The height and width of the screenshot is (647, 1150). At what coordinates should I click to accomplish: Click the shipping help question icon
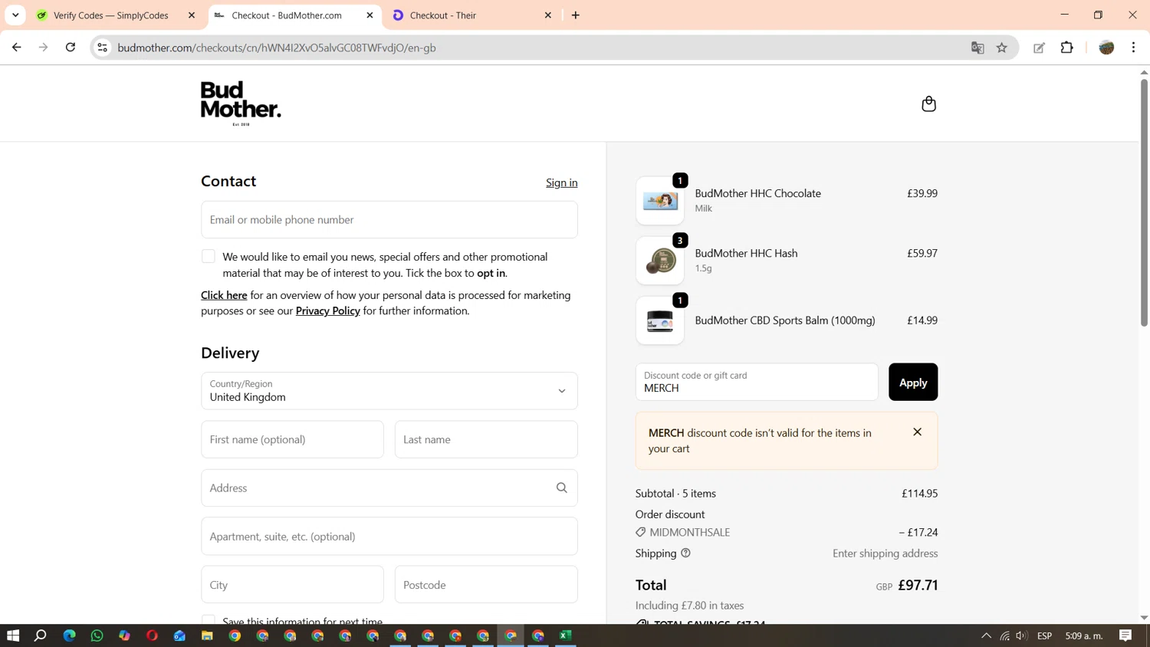click(685, 553)
